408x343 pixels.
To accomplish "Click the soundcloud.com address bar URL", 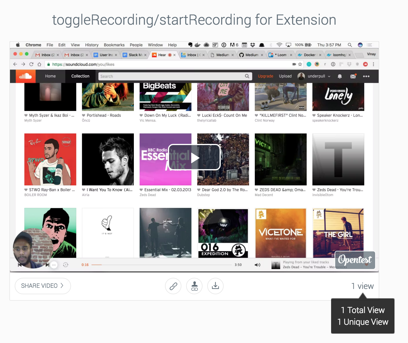I will point(83,64).
